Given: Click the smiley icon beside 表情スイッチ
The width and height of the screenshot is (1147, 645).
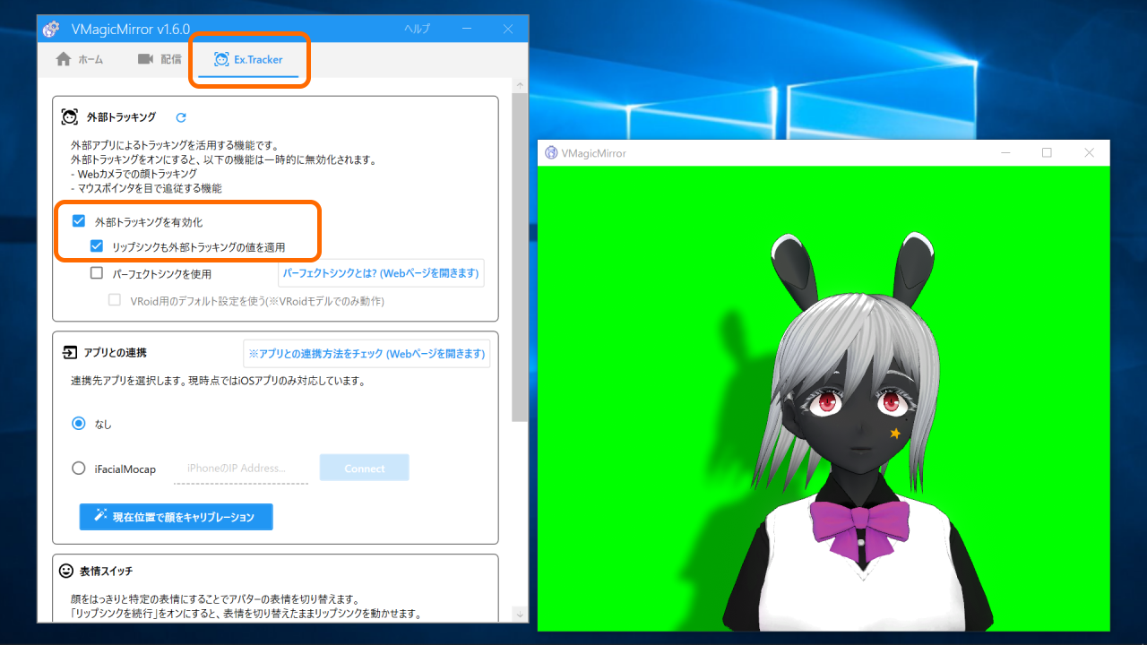Looking at the screenshot, I should click(x=66, y=571).
